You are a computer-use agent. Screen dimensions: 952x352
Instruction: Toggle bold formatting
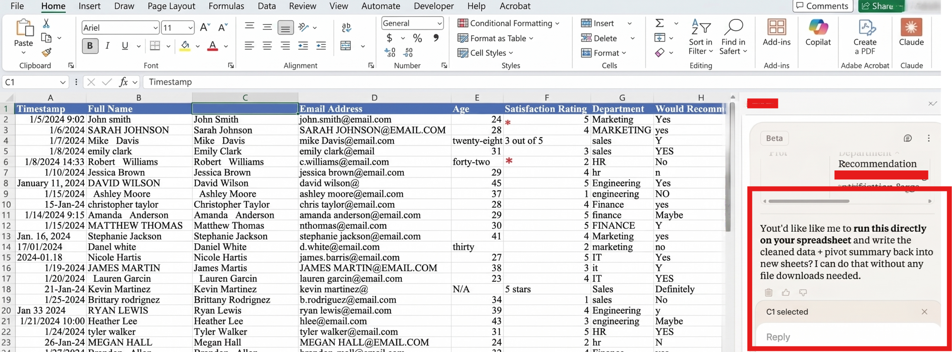(90, 45)
